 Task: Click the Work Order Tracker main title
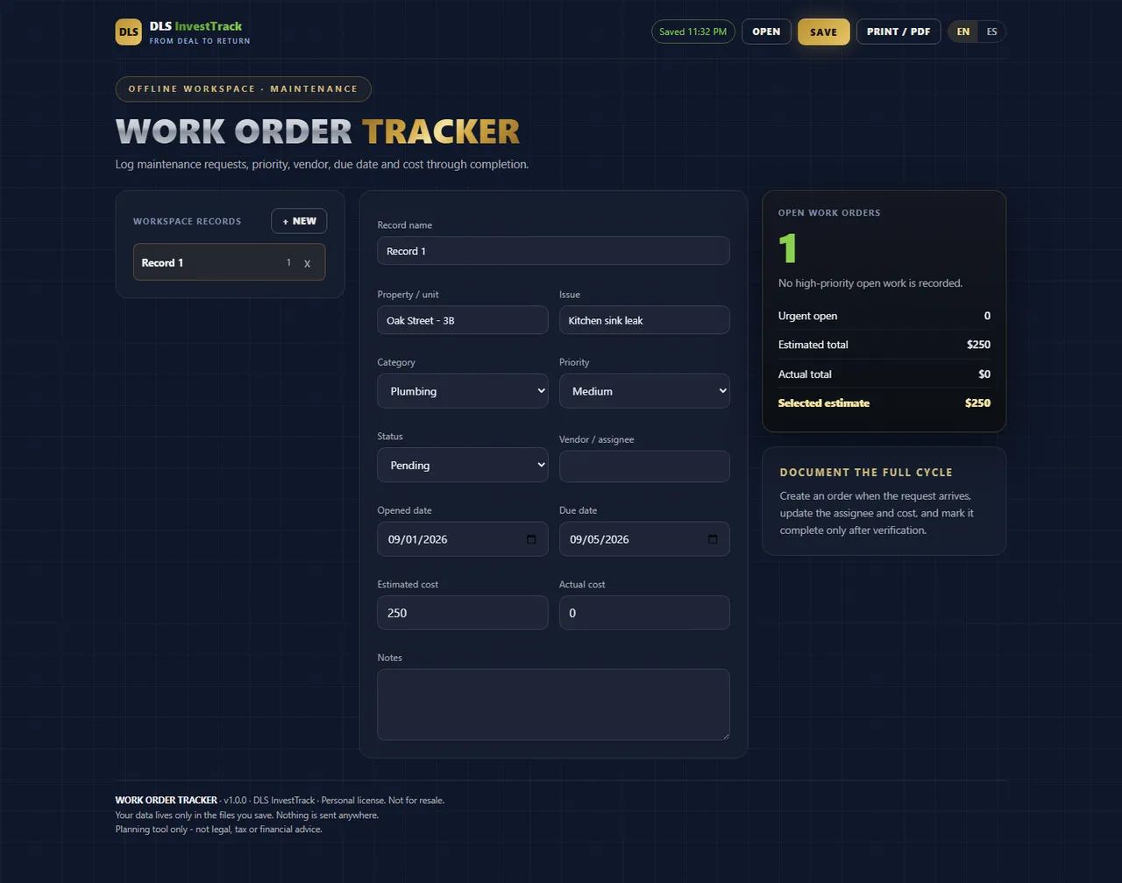point(317,132)
